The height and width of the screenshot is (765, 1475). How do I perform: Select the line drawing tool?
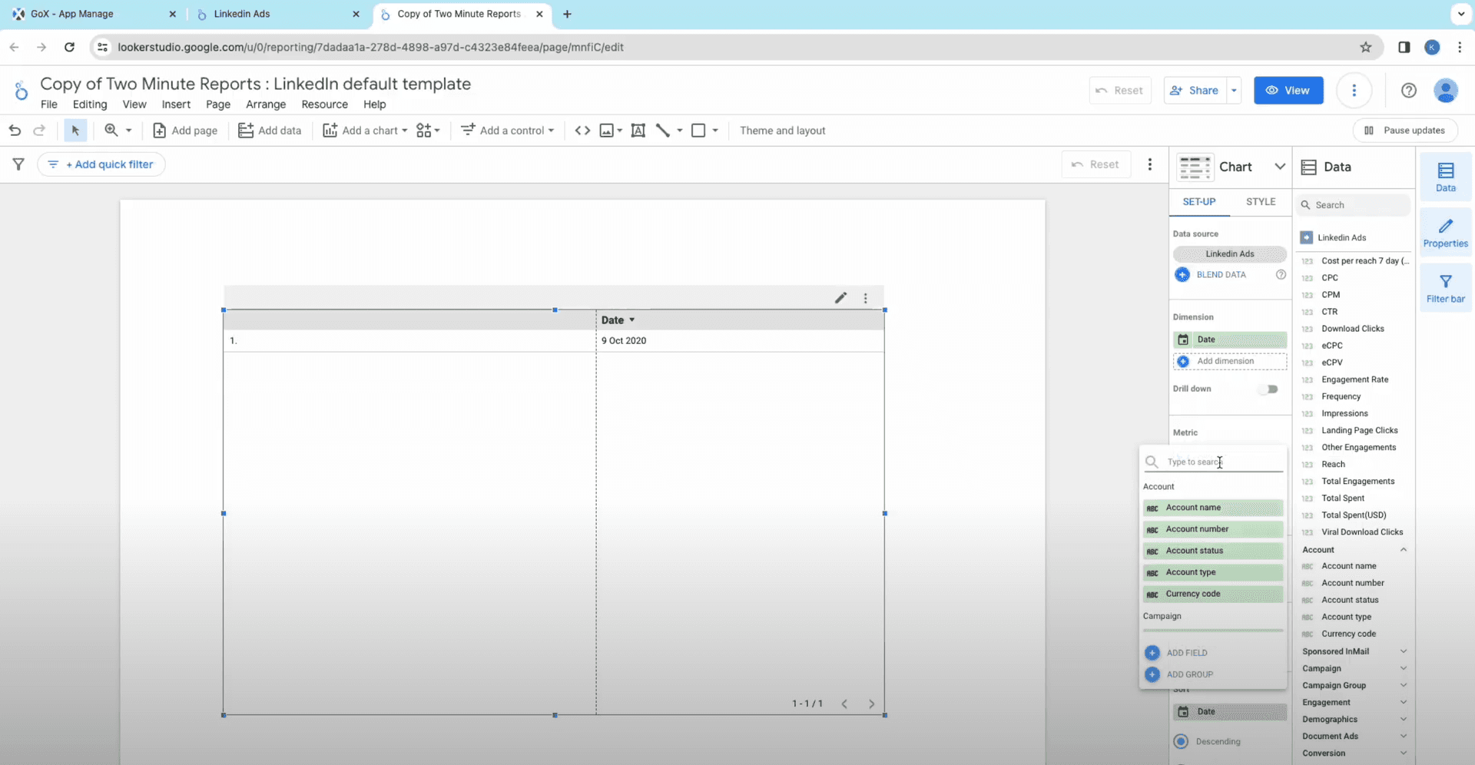pos(663,131)
